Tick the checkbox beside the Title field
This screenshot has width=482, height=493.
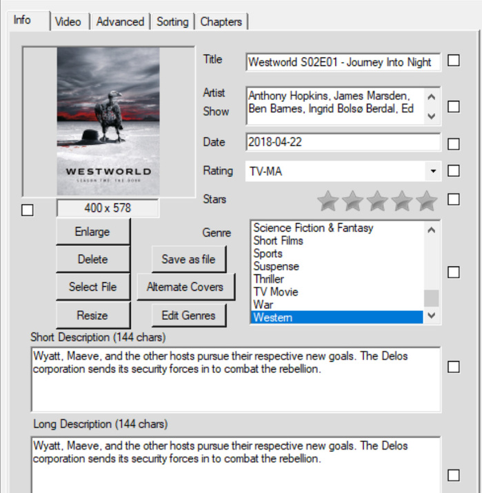(x=454, y=61)
